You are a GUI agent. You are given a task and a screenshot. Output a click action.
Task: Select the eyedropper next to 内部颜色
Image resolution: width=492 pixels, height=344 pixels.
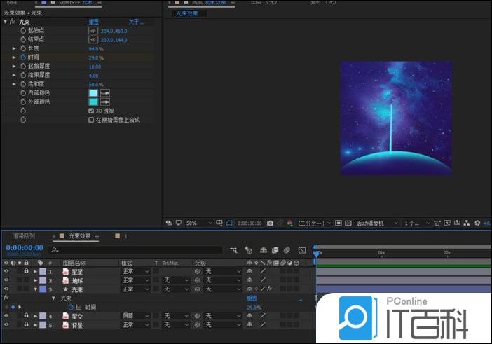pos(105,93)
